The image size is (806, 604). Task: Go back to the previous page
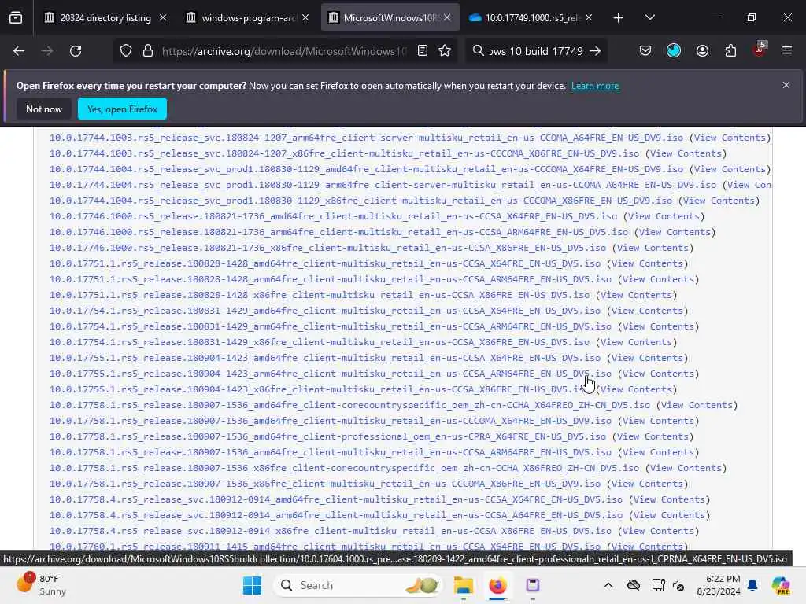[x=19, y=51]
